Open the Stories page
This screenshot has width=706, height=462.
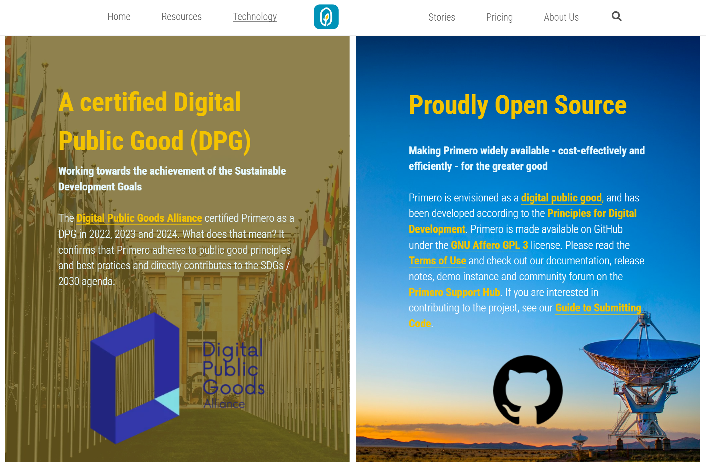(x=441, y=17)
